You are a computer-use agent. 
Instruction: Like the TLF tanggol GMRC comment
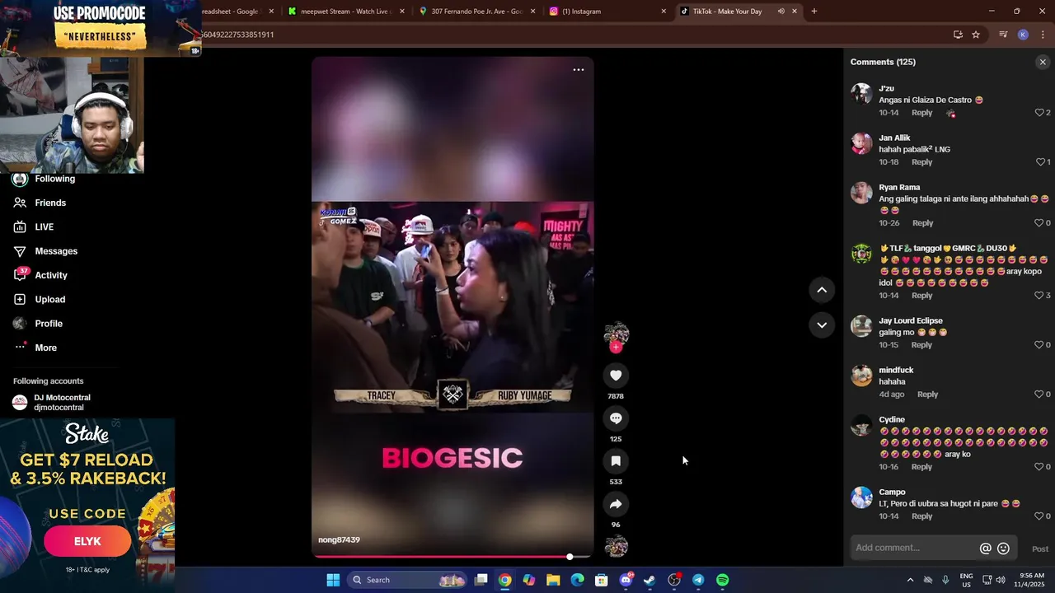click(x=1039, y=296)
